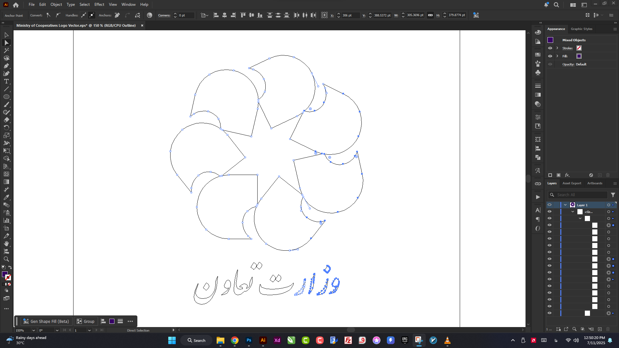Screen dimensions: 619x348
Task: Click Clear Appearance icon
Action: coord(591,175)
